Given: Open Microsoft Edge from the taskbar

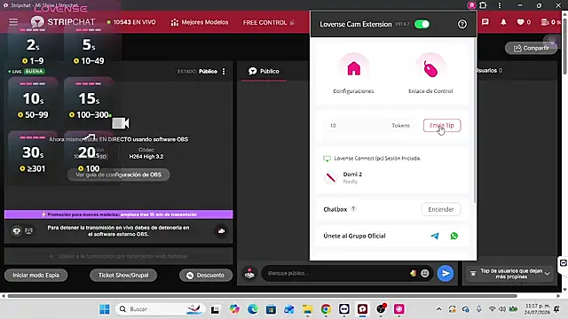Looking at the screenshot, I should pos(252,309).
